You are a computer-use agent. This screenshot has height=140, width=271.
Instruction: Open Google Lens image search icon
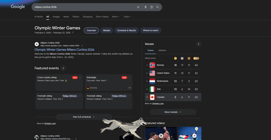(151, 7)
